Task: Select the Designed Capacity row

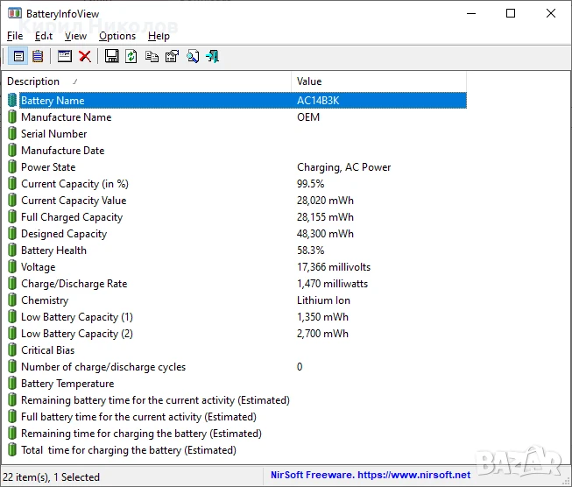Action: tap(234, 234)
